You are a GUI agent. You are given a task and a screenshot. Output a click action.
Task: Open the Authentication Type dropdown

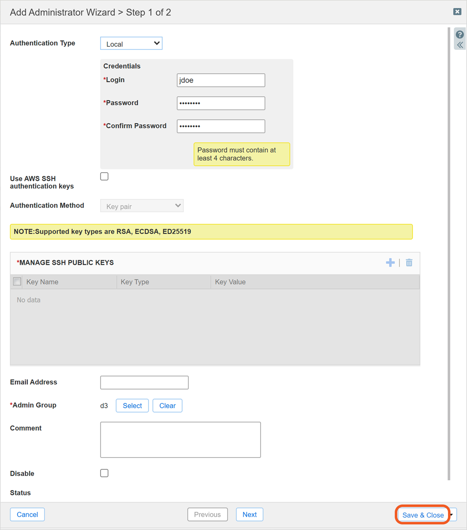click(131, 44)
